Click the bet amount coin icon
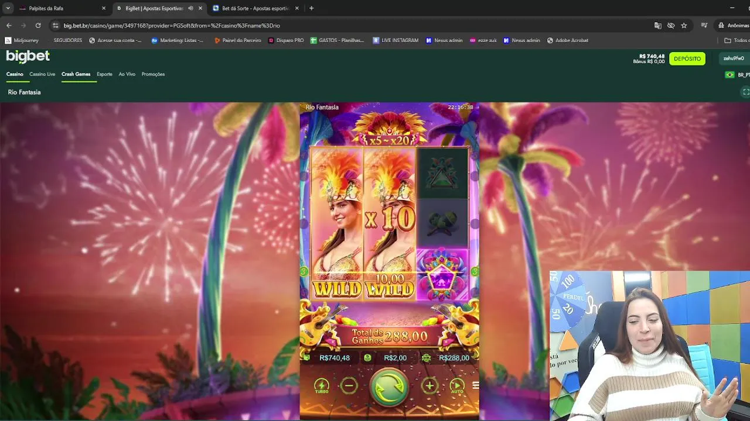 pos(367,358)
